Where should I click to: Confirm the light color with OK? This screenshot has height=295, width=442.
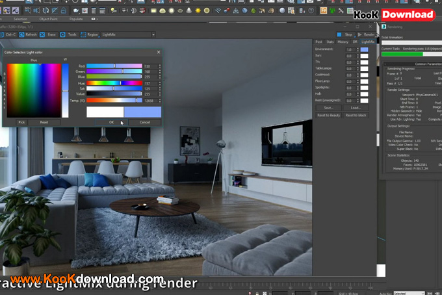pyautogui.click(x=111, y=122)
